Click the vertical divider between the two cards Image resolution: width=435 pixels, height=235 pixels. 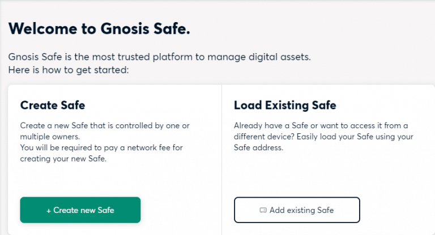point(221,160)
